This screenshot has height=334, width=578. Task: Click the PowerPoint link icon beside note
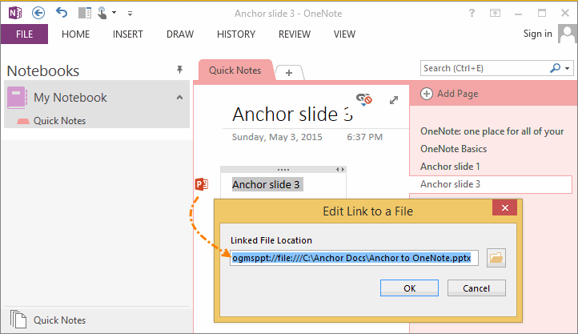pyautogui.click(x=202, y=184)
